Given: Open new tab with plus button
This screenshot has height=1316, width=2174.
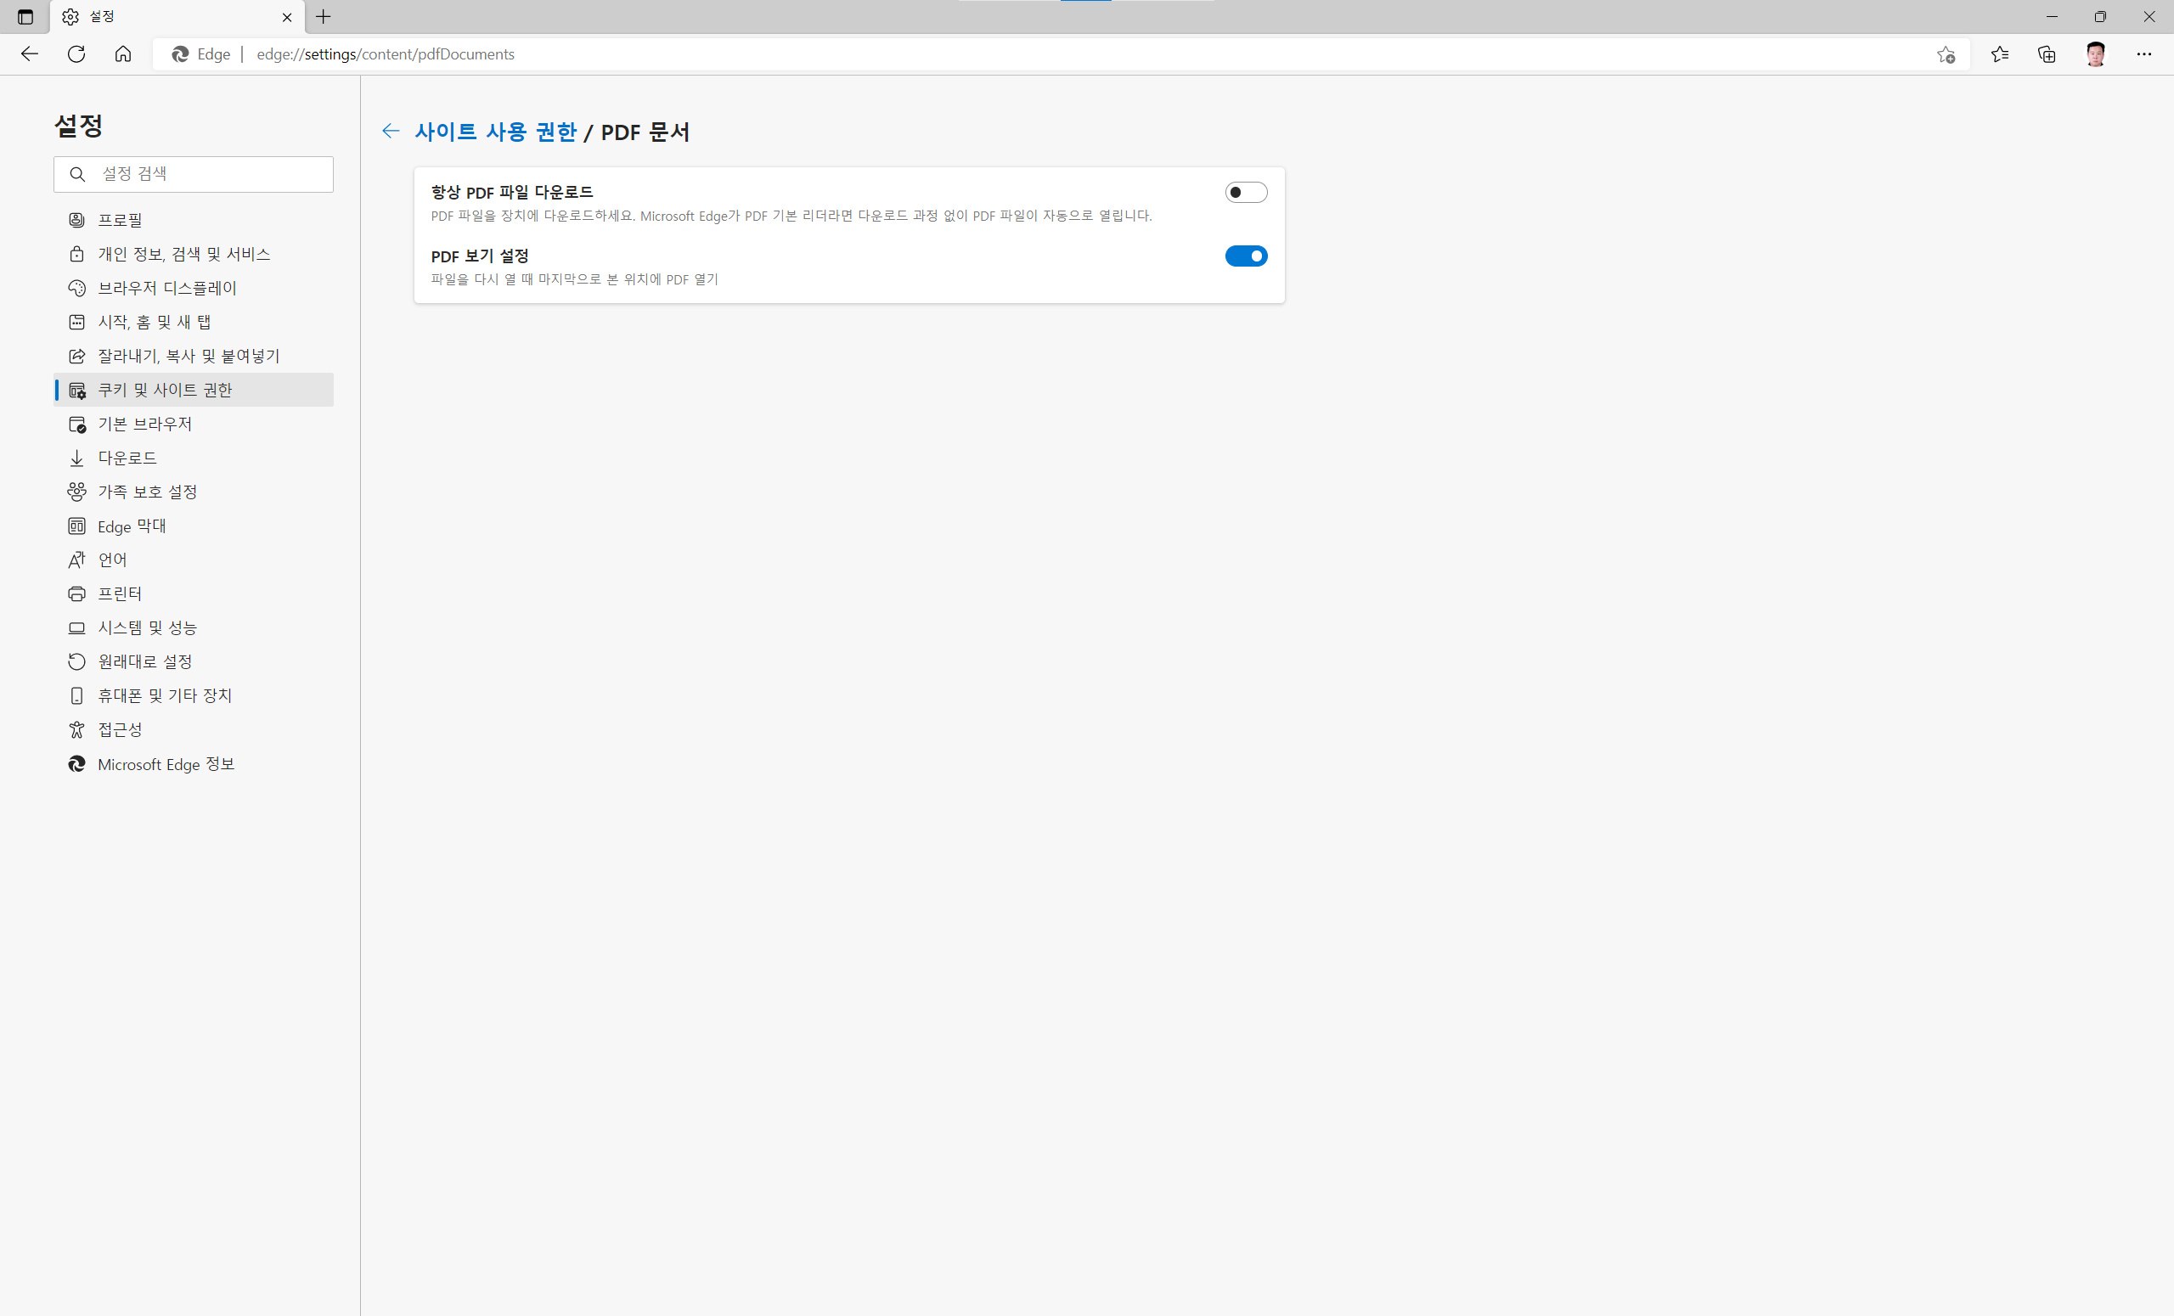Looking at the screenshot, I should pos(324,17).
